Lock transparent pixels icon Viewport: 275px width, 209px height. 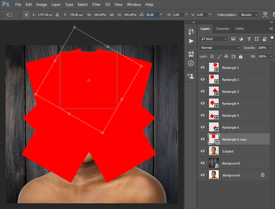pos(212,56)
